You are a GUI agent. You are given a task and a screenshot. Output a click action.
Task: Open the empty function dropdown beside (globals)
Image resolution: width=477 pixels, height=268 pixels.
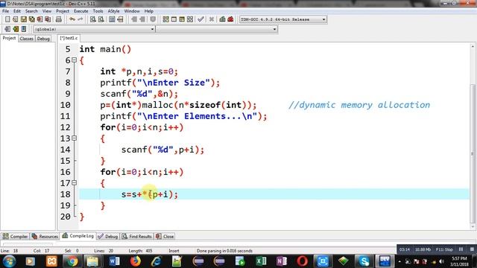coord(217,29)
